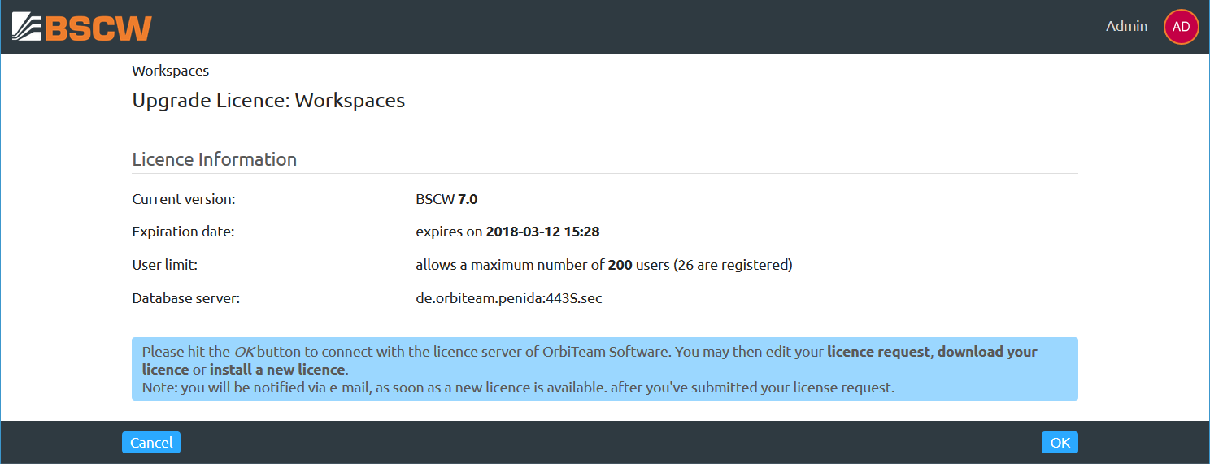Click the Database server label
Screen dimensions: 1210x464
185,298
